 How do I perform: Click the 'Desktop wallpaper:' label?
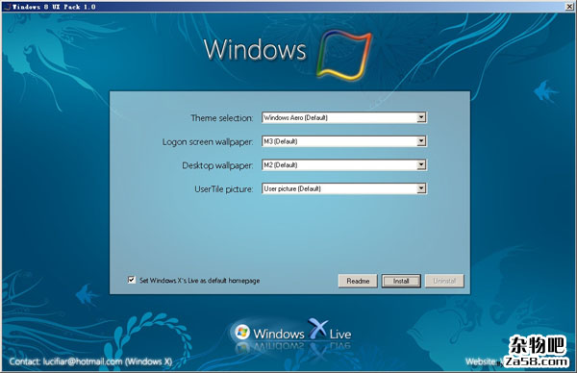217,165
